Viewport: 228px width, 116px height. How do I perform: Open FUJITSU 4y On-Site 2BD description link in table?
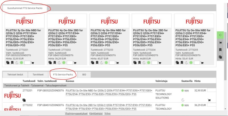pyautogui.click(x=109, y=107)
